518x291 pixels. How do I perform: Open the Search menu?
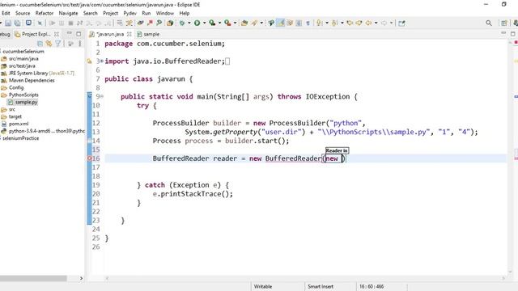point(90,13)
